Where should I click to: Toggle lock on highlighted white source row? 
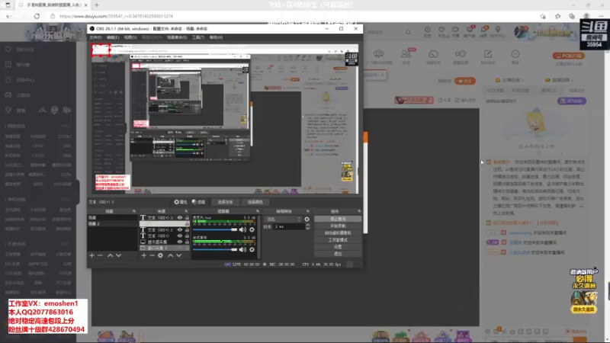point(187,224)
